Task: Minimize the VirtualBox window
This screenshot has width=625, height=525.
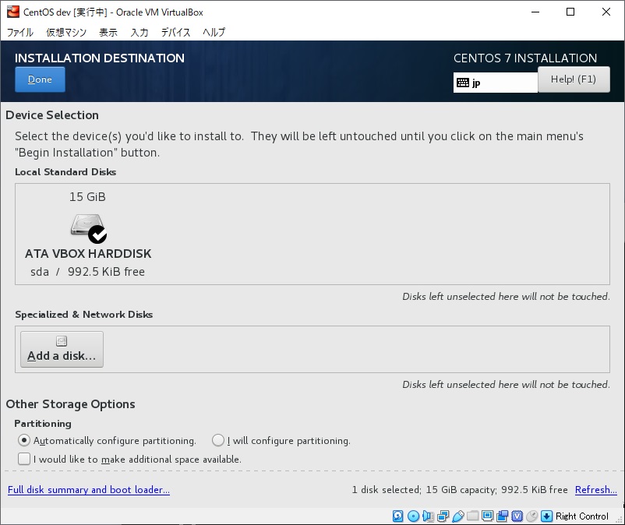Action: pos(535,12)
